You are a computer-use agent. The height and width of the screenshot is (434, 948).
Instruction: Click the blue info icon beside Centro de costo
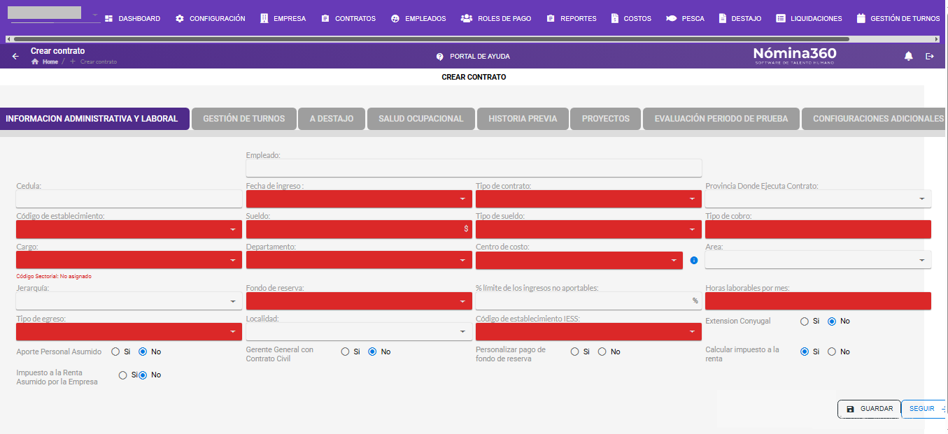694,260
